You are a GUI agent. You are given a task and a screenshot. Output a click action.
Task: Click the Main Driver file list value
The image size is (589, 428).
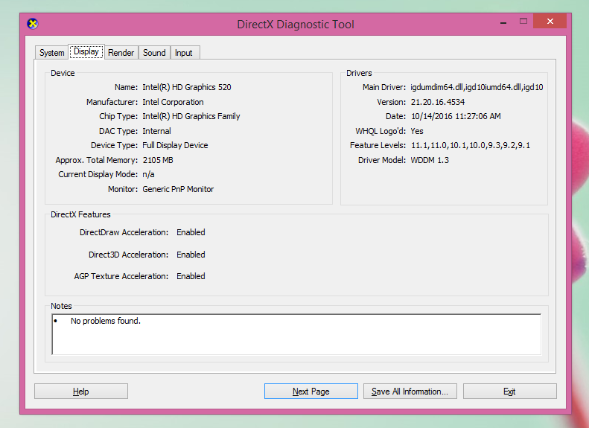pyautogui.click(x=477, y=88)
